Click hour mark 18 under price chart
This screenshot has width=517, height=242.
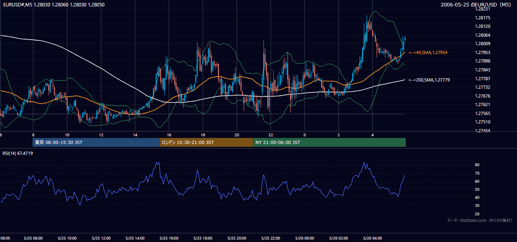click(203, 135)
